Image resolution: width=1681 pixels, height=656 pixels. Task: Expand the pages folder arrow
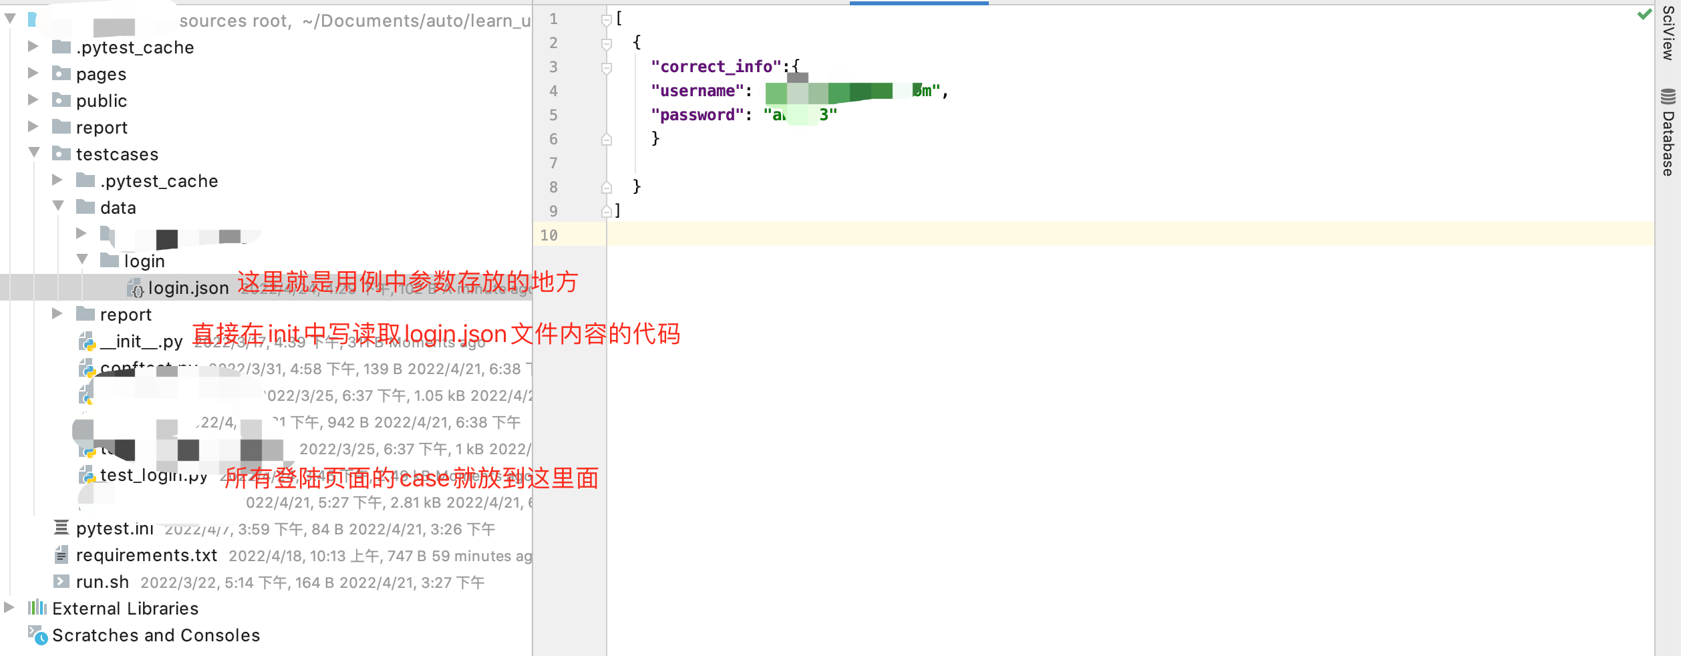(x=33, y=73)
